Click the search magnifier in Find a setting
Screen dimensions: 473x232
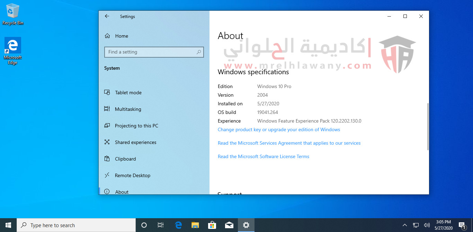[199, 52]
